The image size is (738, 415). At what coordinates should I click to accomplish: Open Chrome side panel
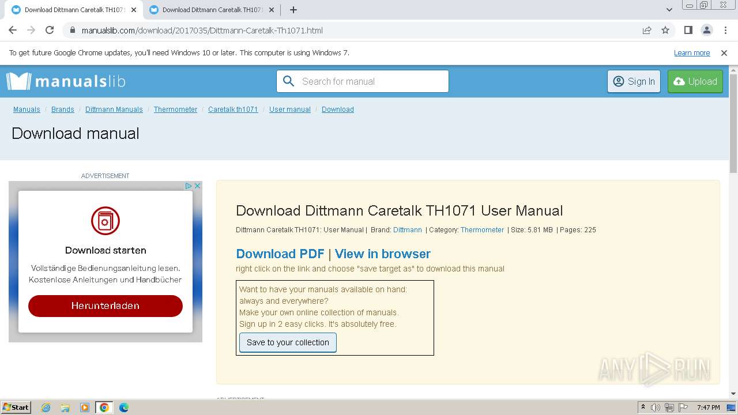[x=688, y=30]
